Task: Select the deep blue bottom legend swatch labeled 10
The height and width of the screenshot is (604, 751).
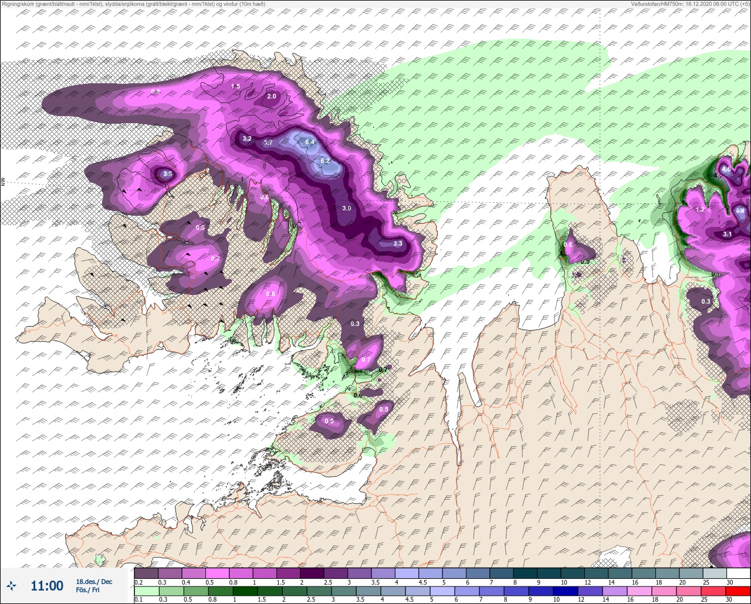Action: [x=566, y=591]
